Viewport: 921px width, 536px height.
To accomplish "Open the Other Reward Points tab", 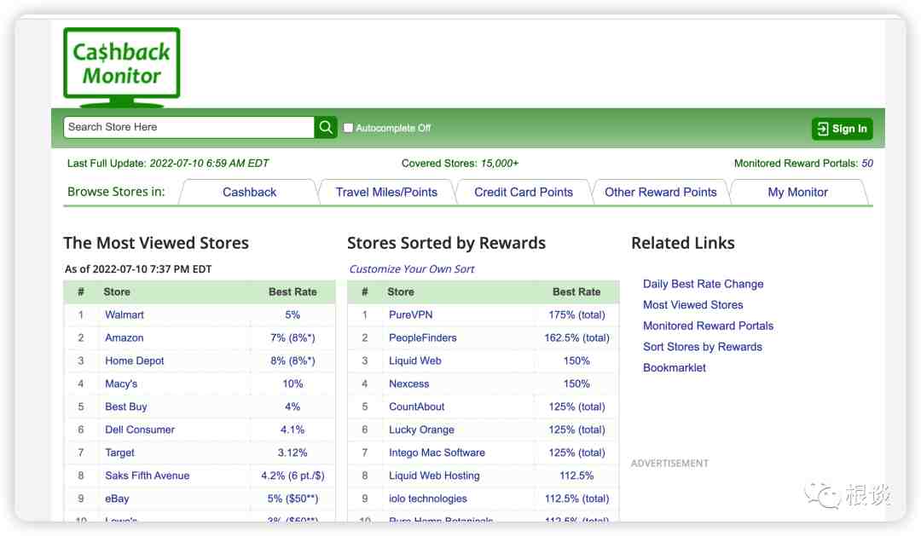I will click(661, 192).
